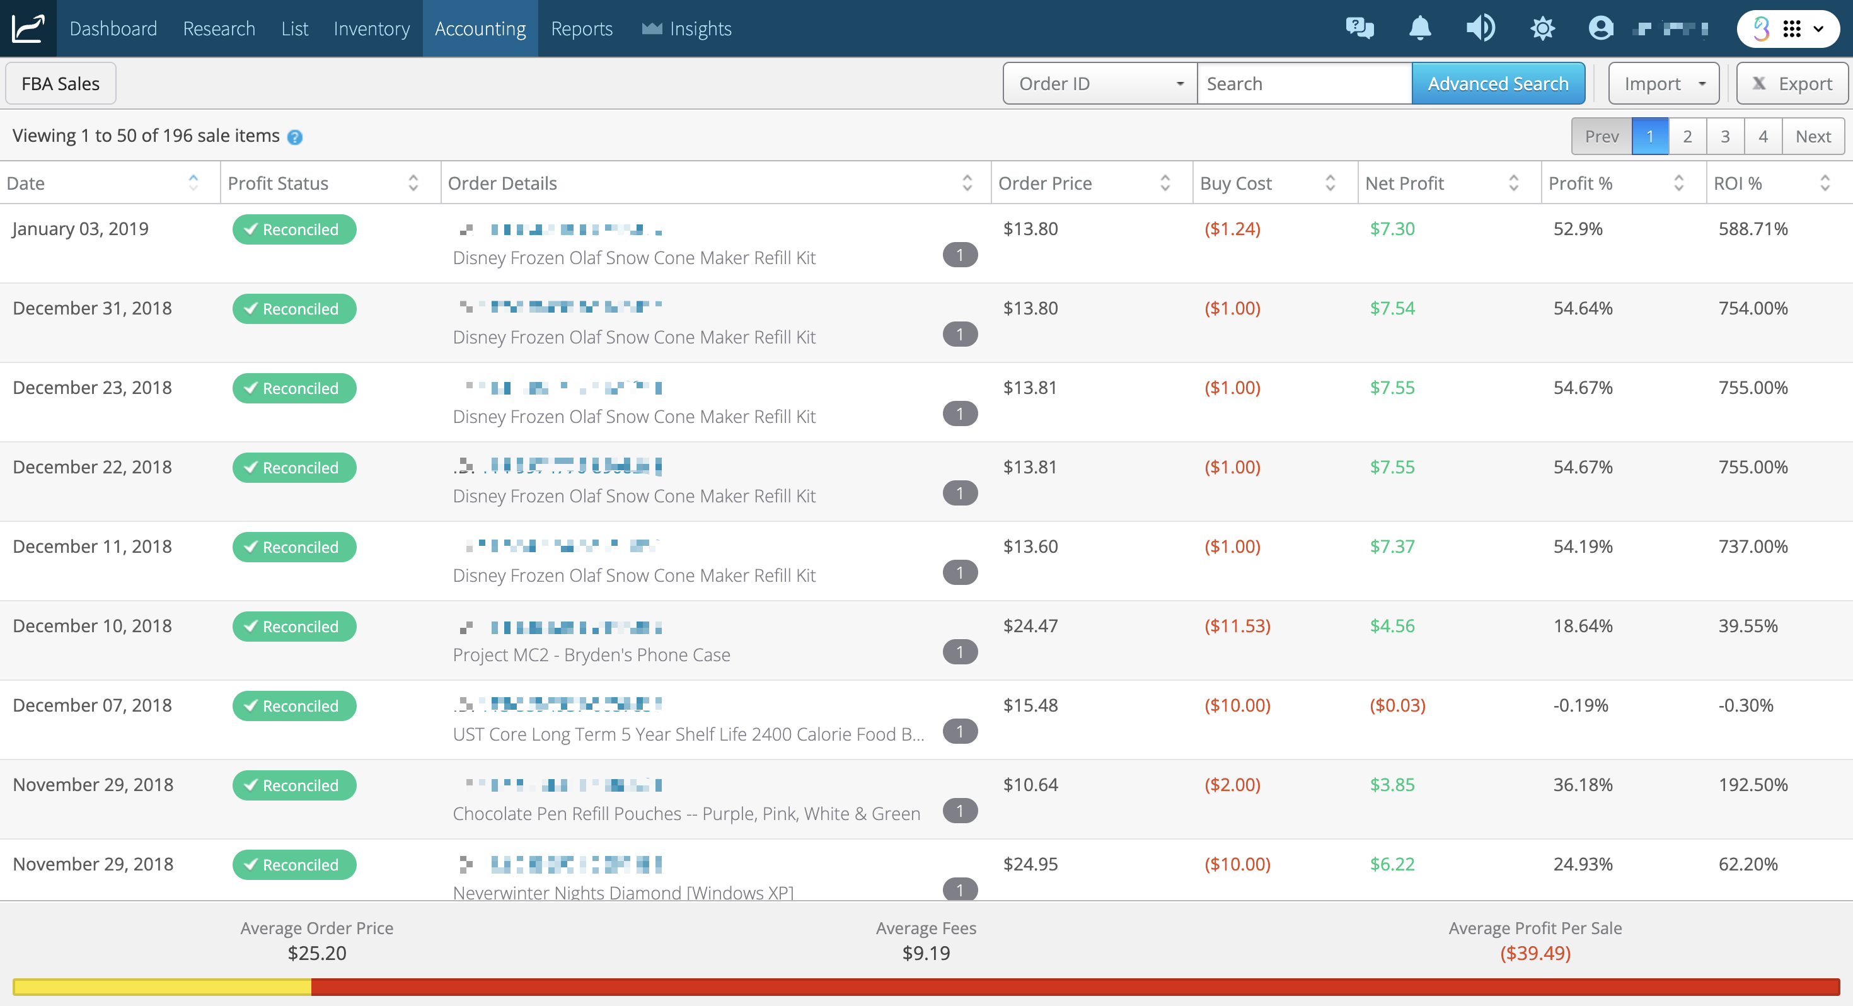1853x1006 pixels.
Task: Go to page 2
Action: [1688, 136]
